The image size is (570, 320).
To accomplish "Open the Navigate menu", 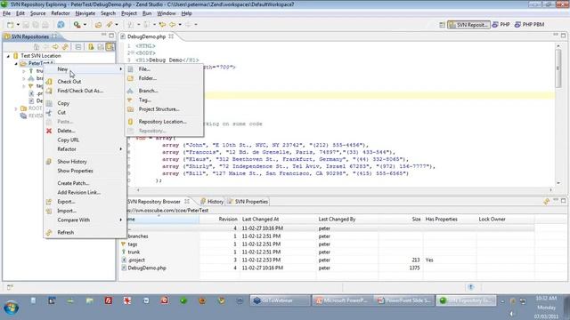I will coord(85,13).
